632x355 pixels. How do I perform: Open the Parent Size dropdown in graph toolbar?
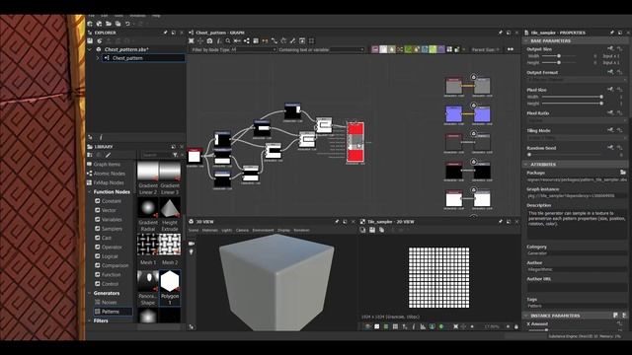486,49
